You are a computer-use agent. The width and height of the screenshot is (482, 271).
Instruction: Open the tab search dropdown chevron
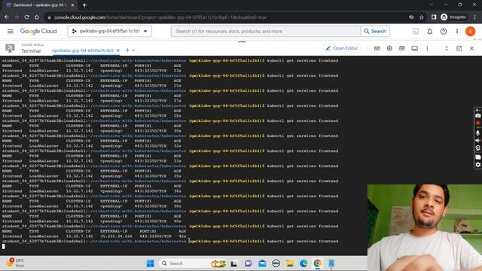tap(432, 5)
